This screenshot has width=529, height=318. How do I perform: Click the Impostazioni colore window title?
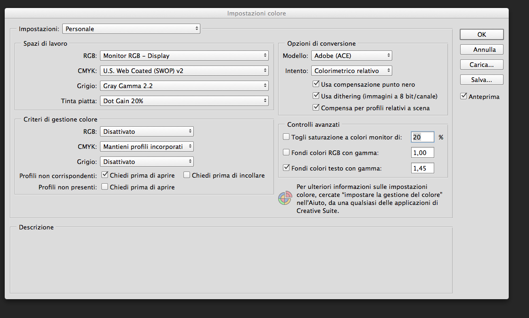click(256, 14)
